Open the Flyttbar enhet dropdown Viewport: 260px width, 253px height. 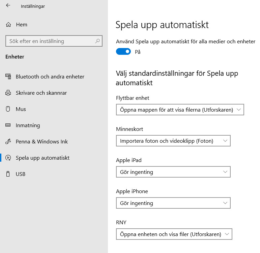(x=179, y=110)
